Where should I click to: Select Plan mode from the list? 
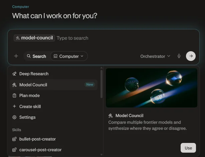click(x=54, y=95)
